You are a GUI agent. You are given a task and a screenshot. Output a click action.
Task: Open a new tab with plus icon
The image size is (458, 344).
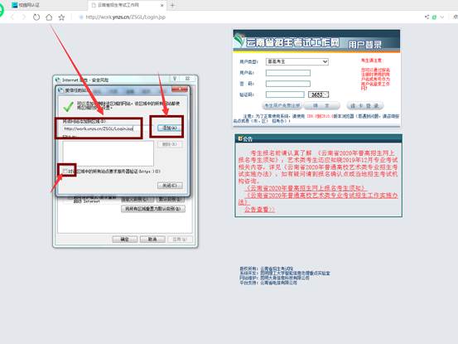click(x=172, y=5)
